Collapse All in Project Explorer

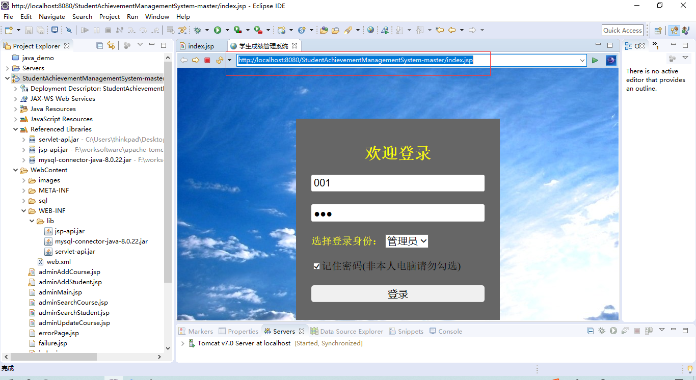(x=99, y=45)
